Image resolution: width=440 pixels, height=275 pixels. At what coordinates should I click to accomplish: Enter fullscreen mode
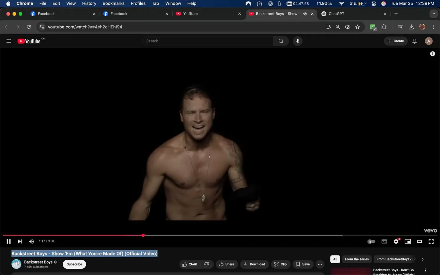click(x=431, y=241)
